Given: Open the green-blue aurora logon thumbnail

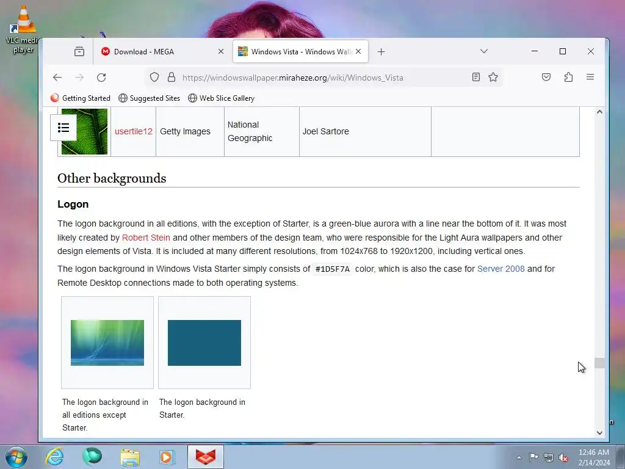Looking at the screenshot, I should (x=107, y=343).
